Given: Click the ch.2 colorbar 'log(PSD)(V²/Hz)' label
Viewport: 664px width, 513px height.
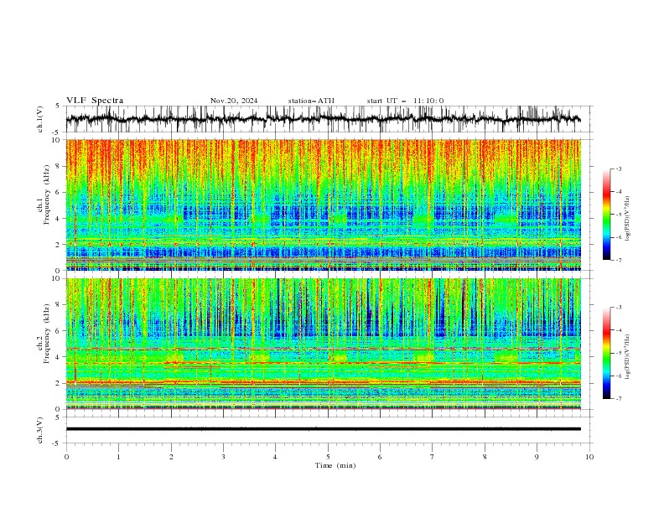Looking at the screenshot, I should click(628, 357).
